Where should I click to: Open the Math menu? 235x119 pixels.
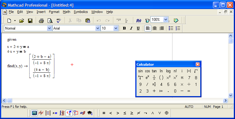pos(66,12)
